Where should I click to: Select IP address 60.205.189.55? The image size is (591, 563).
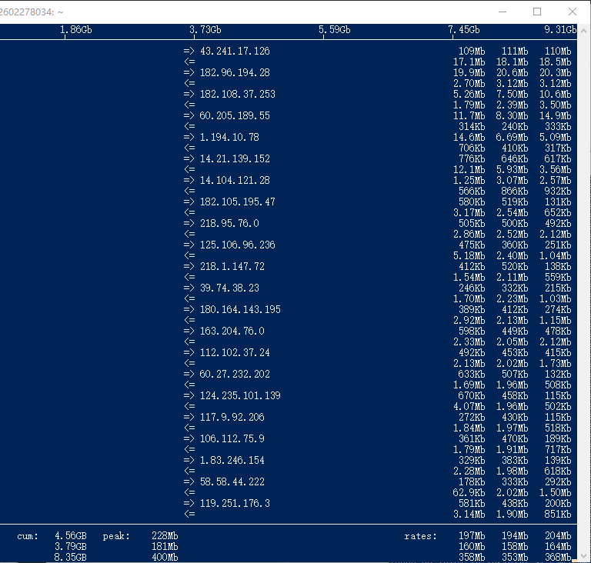235,115
